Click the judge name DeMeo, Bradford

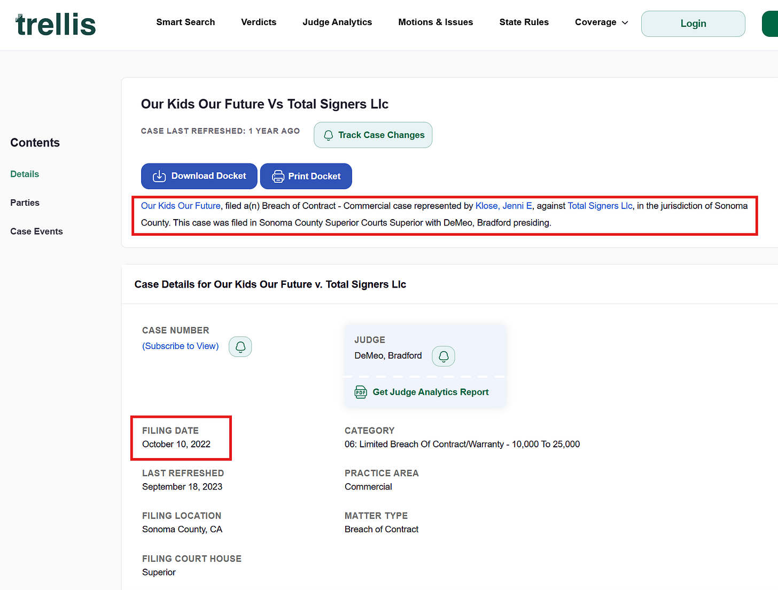(x=388, y=356)
